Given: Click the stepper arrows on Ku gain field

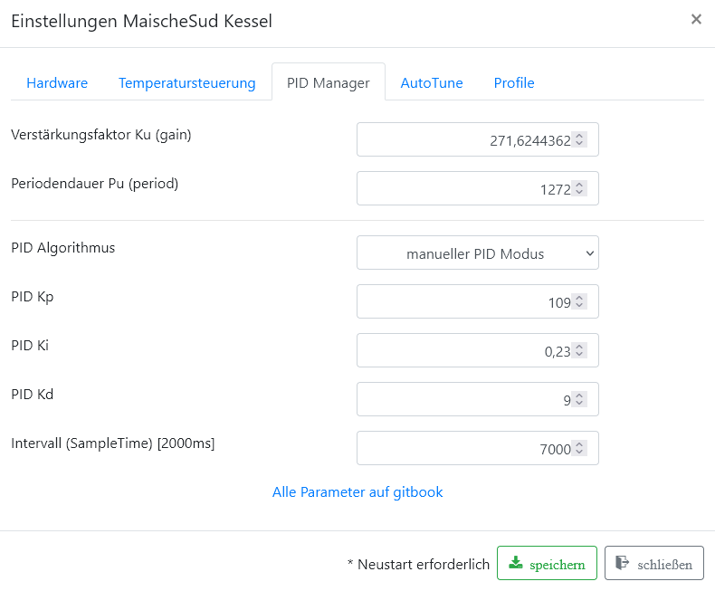Looking at the screenshot, I should coord(580,140).
